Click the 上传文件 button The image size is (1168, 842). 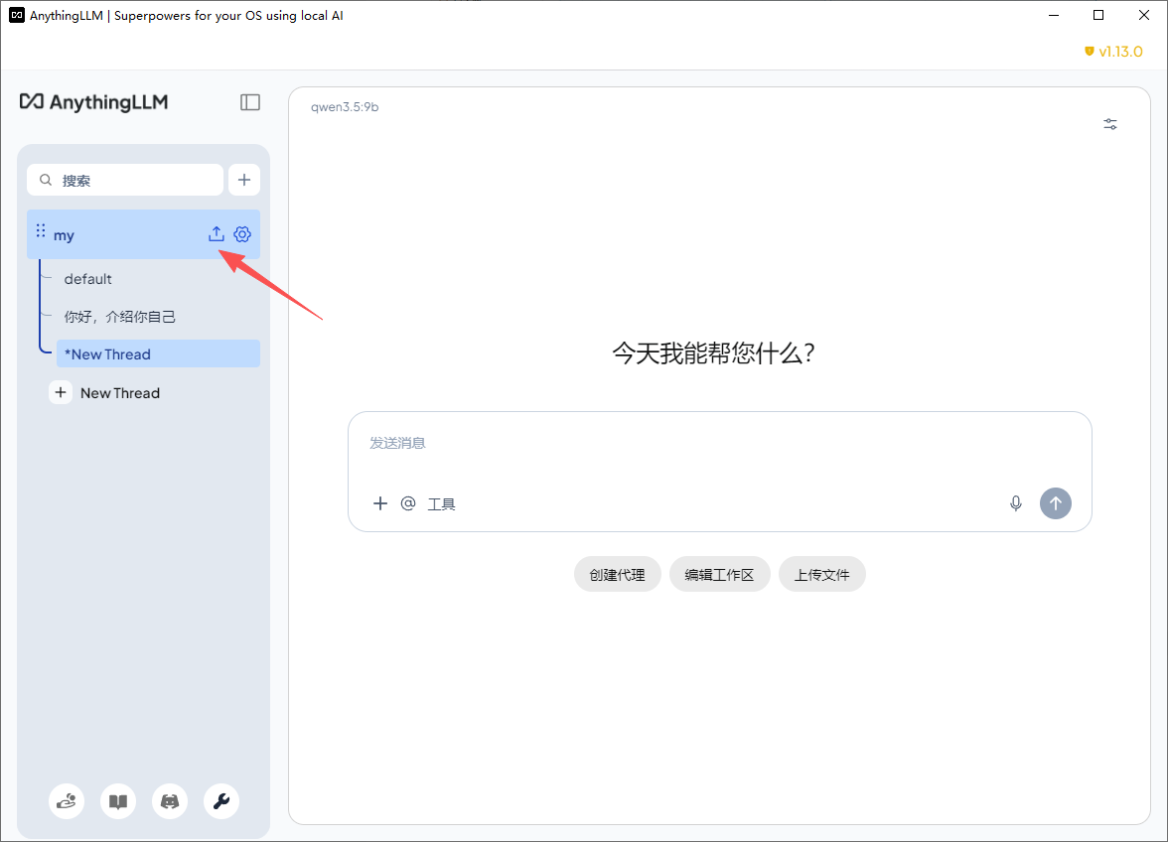[821, 575]
